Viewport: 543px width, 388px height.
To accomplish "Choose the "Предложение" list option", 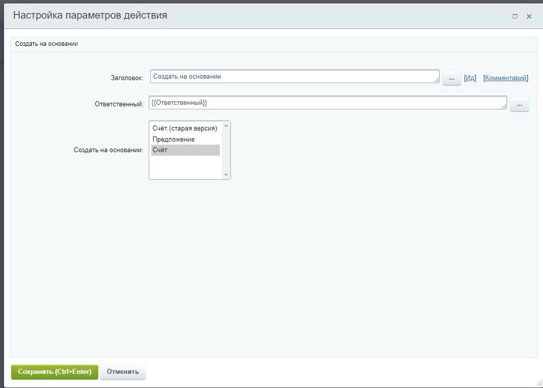I will point(173,140).
